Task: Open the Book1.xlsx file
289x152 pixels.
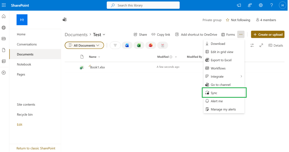Action: pos(97,67)
